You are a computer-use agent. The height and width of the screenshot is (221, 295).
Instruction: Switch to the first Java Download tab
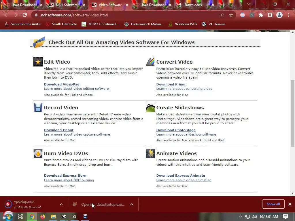(x=24, y=5)
